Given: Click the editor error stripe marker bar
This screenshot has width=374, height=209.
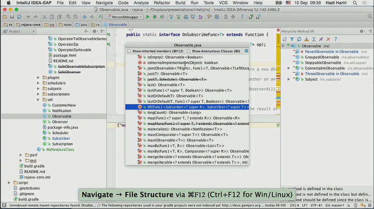Looking at the screenshot, I should (278, 74).
